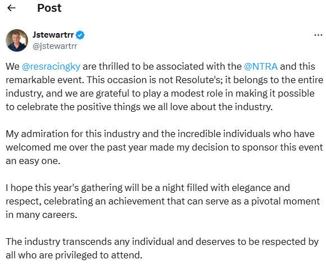The height and width of the screenshot is (264, 326).
Task: Click the line starting 'I hope this year's gathering'
Action: point(148,188)
